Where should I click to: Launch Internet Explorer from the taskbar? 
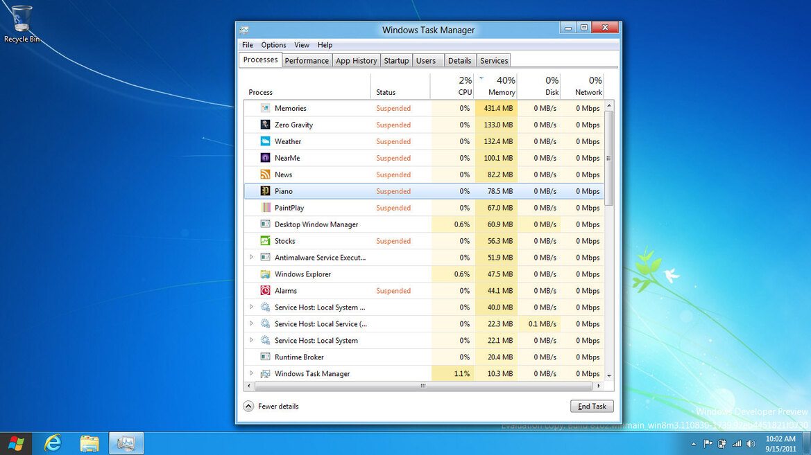point(53,443)
